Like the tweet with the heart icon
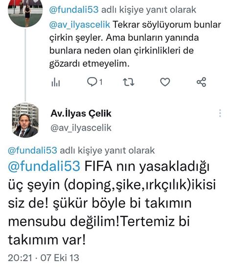This screenshot has height=268, width=232. 165,82
